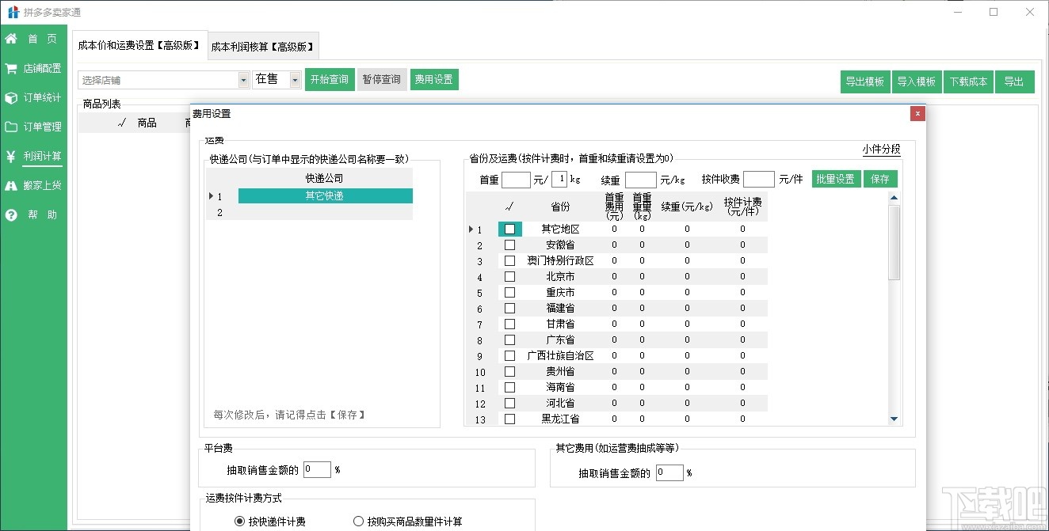Click the 首重 price input field
The height and width of the screenshot is (531, 1049).
[x=516, y=179]
